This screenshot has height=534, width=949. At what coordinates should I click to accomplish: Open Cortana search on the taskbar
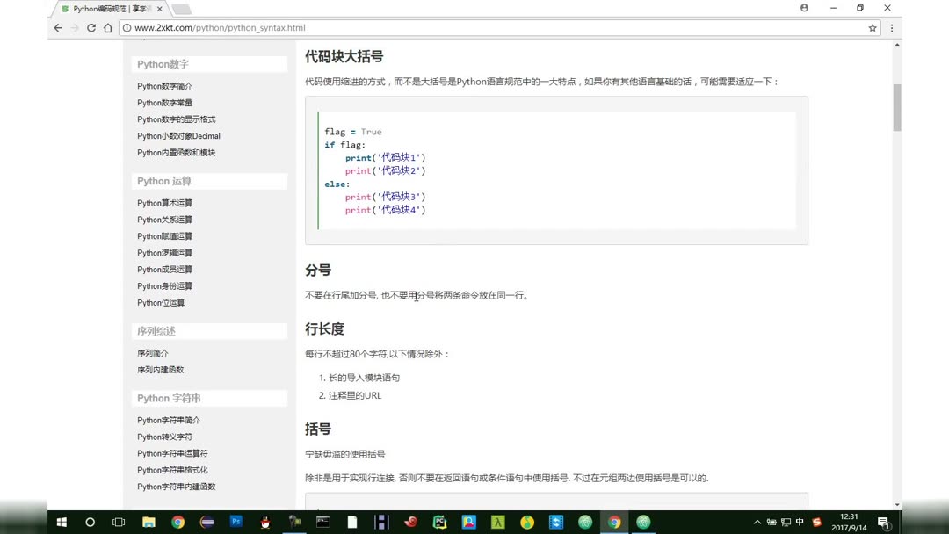click(90, 522)
